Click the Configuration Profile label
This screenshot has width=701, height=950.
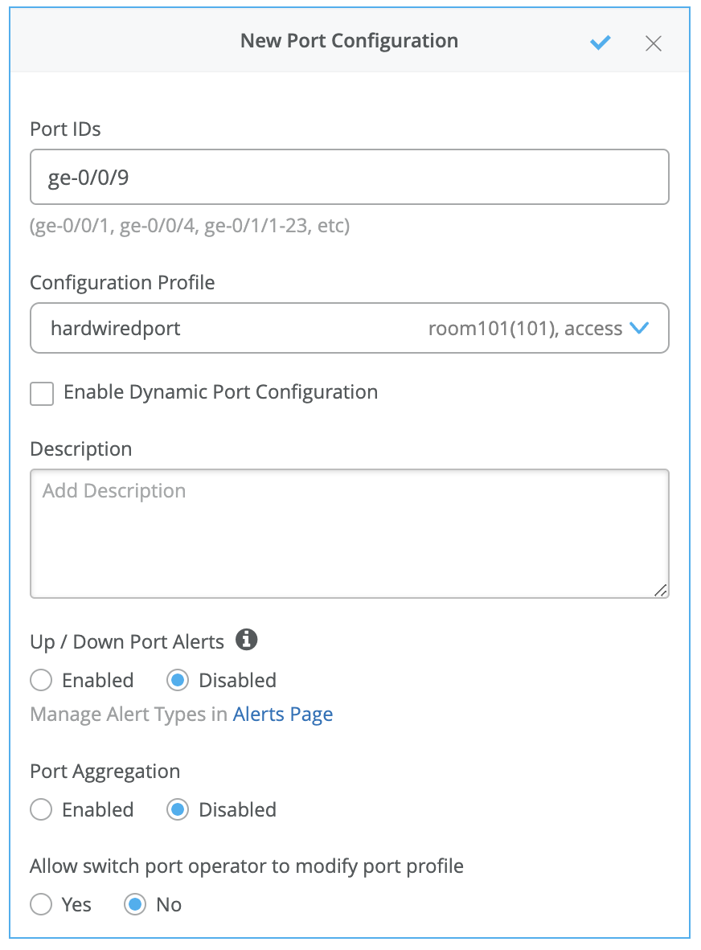point(122,283)
